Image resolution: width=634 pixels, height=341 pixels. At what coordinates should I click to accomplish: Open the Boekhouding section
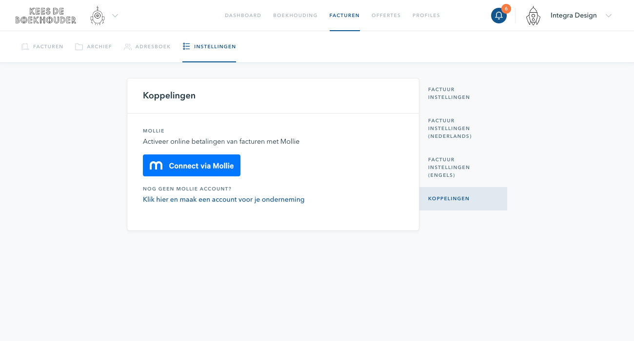[x=295, y=15]
